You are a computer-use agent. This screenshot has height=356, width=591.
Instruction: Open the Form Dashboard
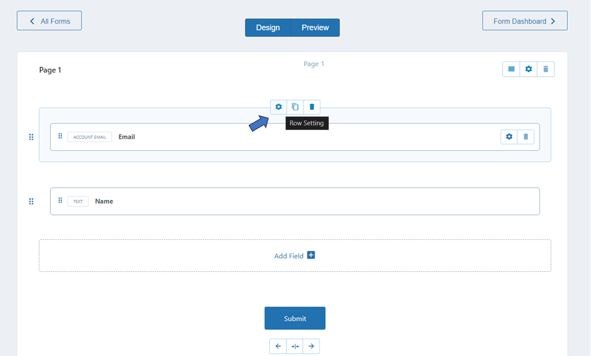click(x=525, y=21)
